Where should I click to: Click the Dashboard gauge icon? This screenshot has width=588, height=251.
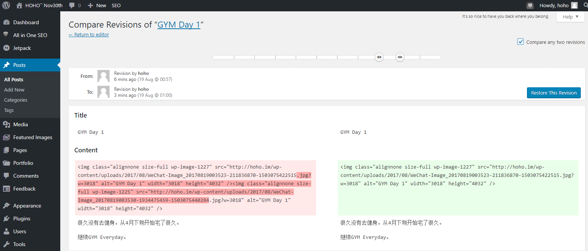[x=6, y=22]
